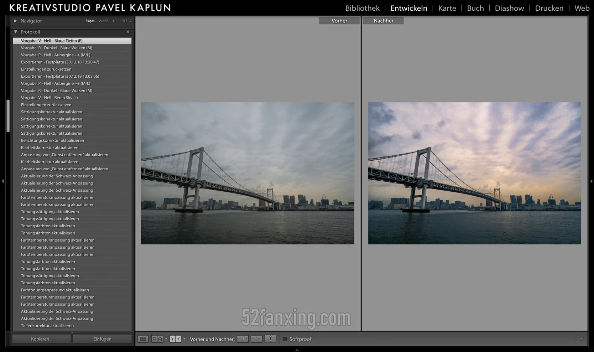Viewport: 594px width, 352px height.
Task: Select history step Vorgabe V - Hell - Berlin Sky (L)
Action: click(x=72, y=98)
